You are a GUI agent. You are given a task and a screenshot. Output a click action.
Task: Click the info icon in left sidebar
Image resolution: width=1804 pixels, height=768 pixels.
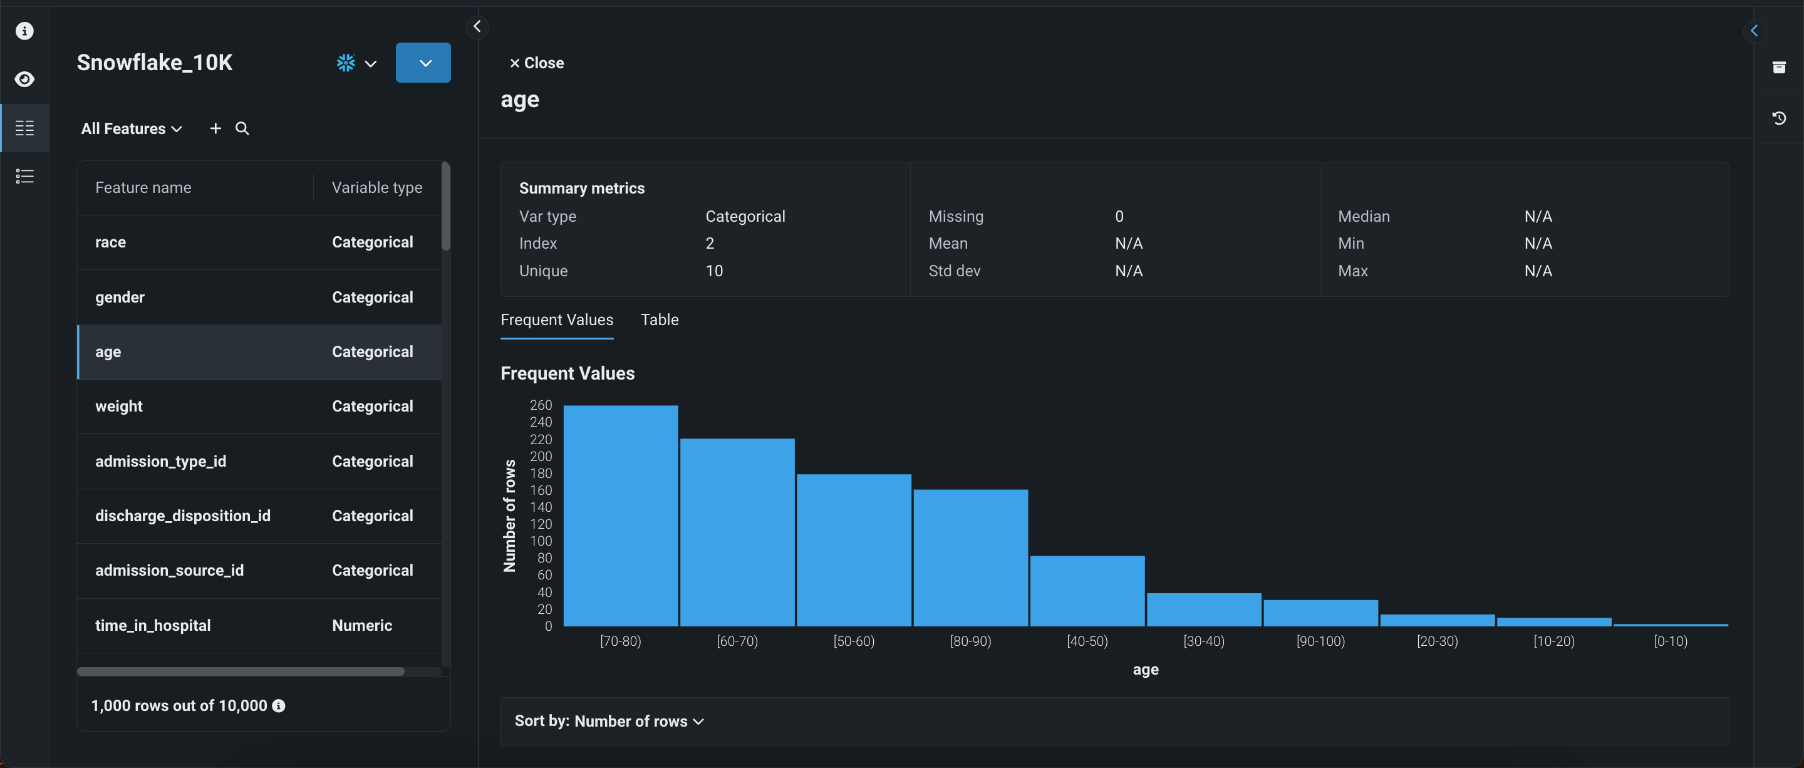click(24, 31)
